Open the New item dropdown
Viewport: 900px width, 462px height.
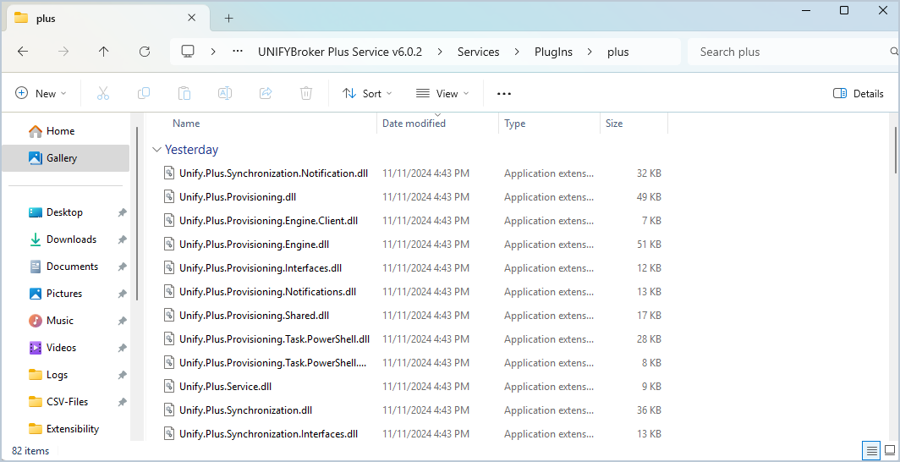[x=41, y=94]
